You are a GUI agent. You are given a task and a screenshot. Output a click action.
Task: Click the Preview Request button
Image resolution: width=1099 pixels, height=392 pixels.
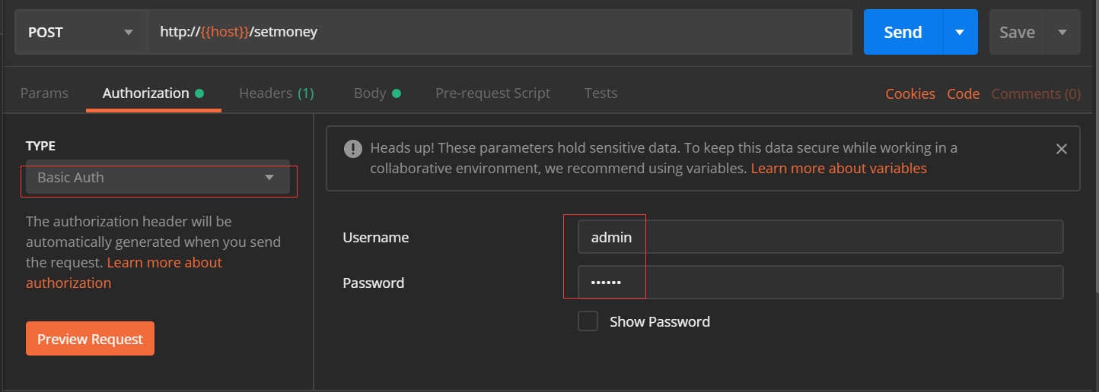(x=90, y=339)
